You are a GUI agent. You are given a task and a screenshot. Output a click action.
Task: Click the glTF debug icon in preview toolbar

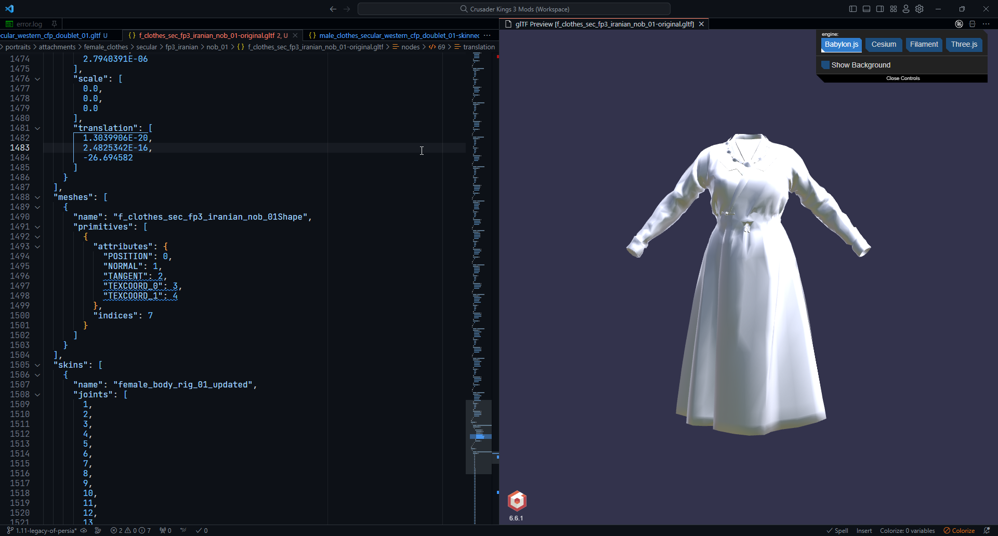click(x=959, y=24)
